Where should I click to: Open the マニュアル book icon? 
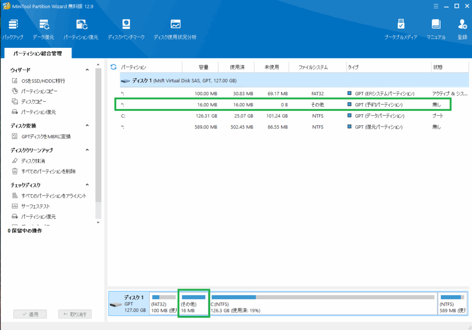[x=436, y=25]
